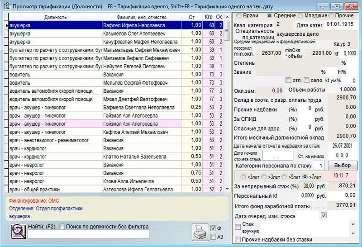Click the app icon in the title bar
This screenshot has height=247, width=362.
point(7,6)
